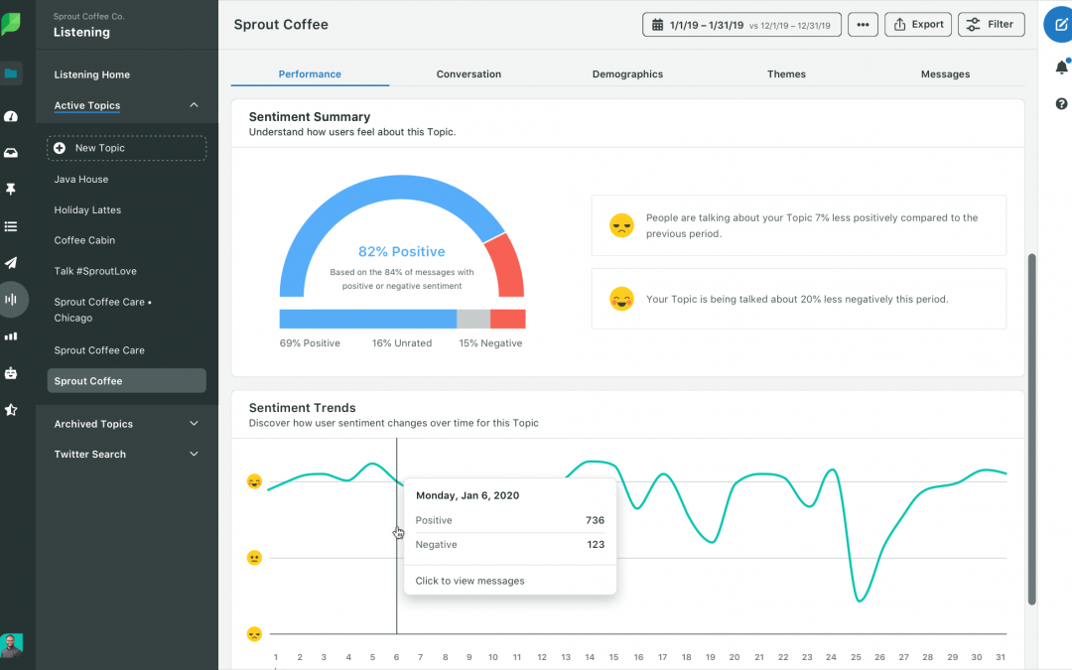Open the paper plane publishing icon

(x=11, y=262)
